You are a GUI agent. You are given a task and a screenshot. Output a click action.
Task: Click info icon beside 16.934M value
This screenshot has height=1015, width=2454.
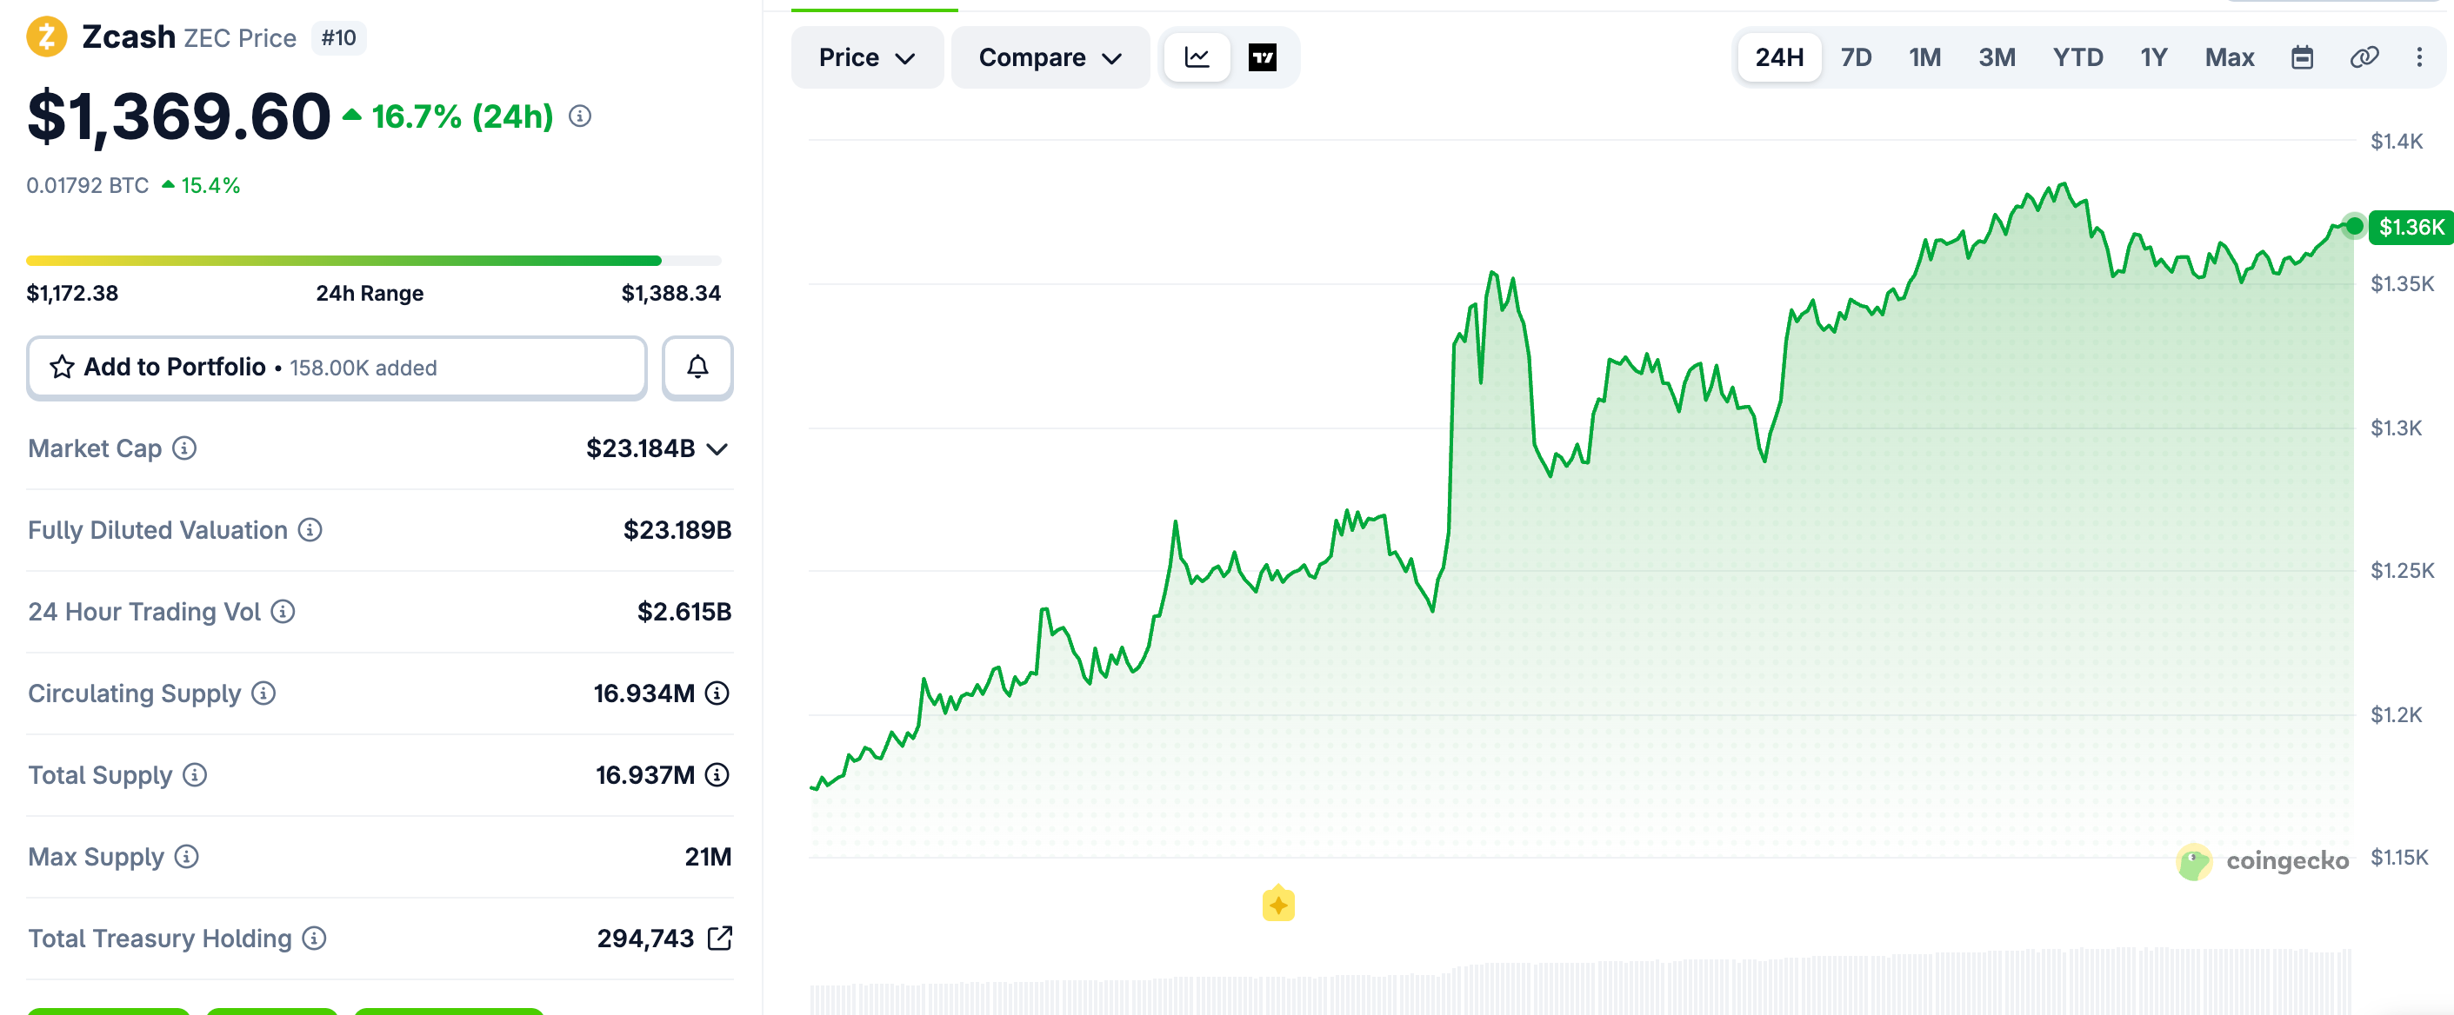click(x=717, y=693)
